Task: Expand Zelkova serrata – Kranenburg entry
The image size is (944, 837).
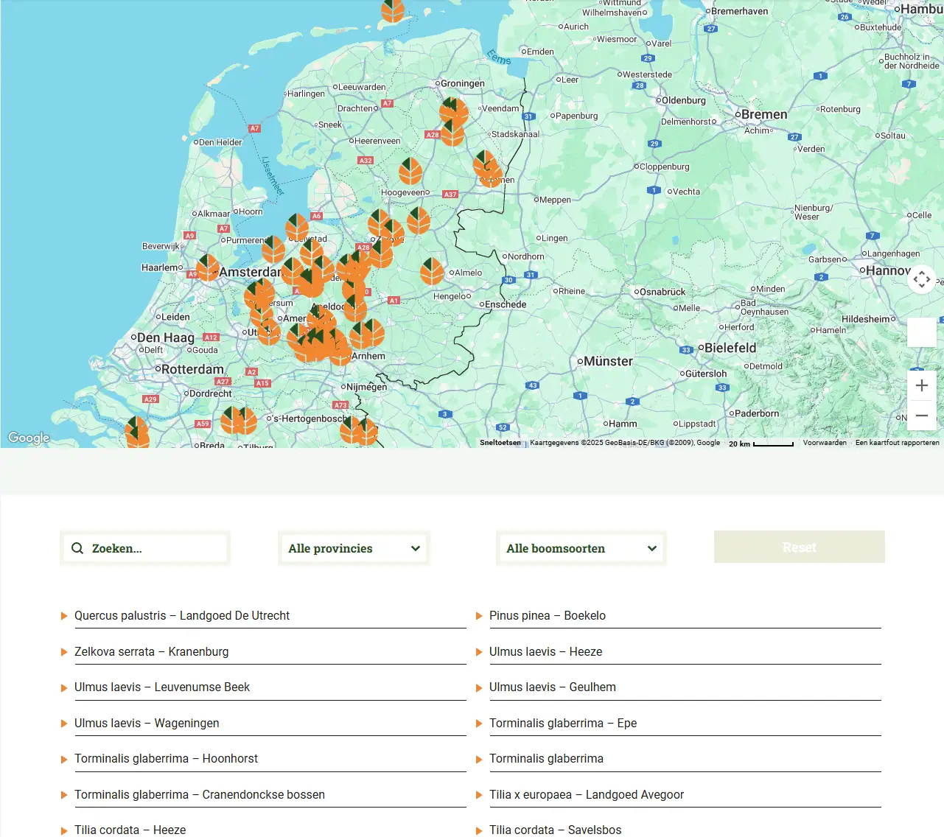Action: click(x=151, y=651)
